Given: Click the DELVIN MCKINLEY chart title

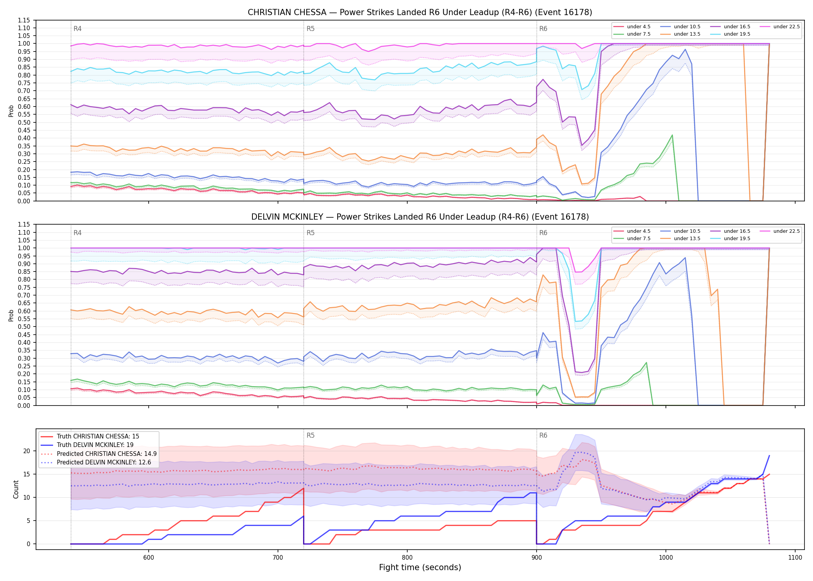Looking at the screenshot, I should [420, 217].
